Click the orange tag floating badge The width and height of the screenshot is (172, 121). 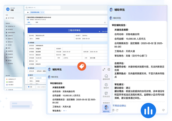[82, 66]
